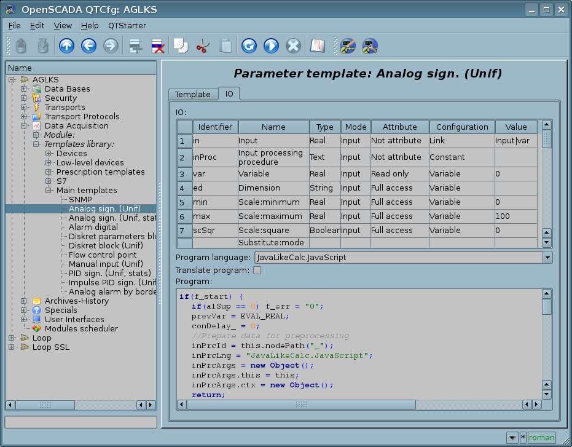This screenshot has height=447, width=572.
Task: Expand the Archives-History tree node
Action: 24,301
